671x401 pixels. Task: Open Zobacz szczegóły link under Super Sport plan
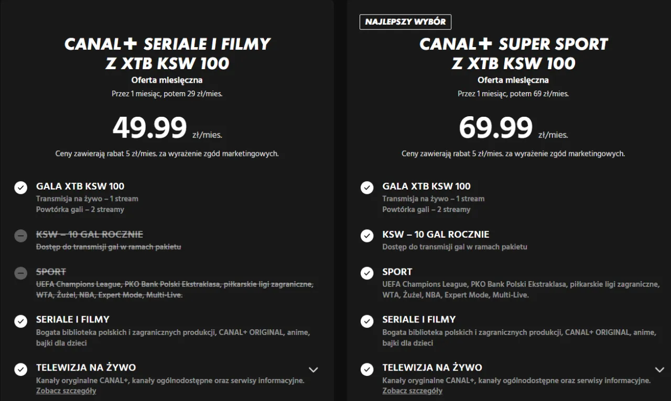412,391
